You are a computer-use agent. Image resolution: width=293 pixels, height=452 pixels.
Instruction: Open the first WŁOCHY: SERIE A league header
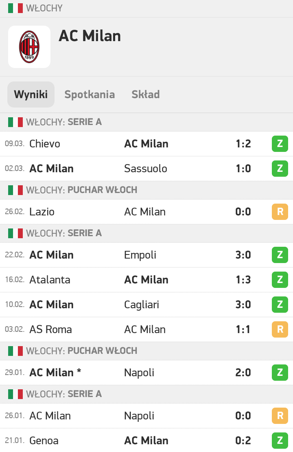point(146,122)
